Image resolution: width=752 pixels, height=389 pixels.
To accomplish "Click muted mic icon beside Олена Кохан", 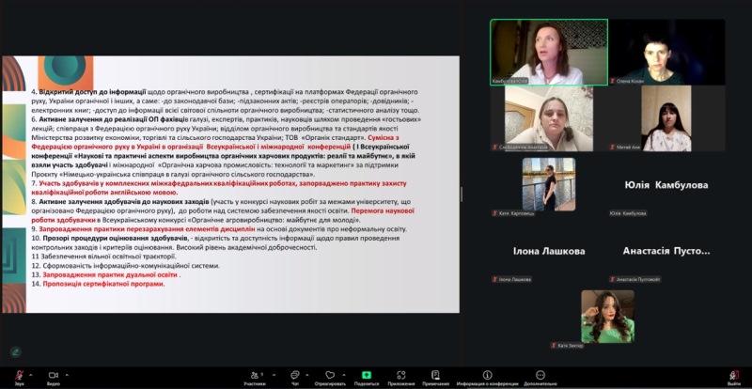I will click(x=613, y=81).
